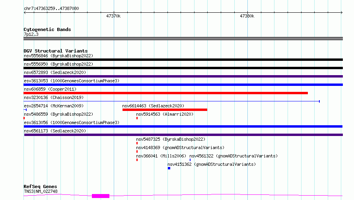
Task: Click the black bar under nsv5556950
Action: tap(183, 68)
